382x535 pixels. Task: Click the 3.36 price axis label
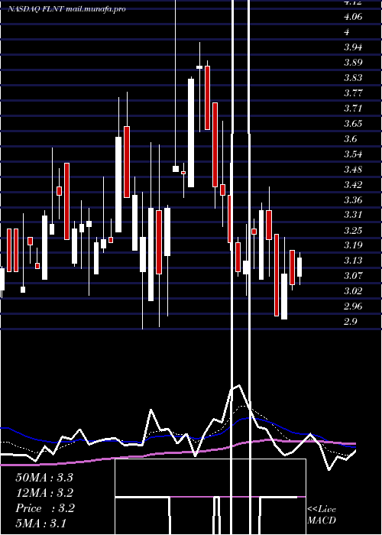(x=353, y=199)
